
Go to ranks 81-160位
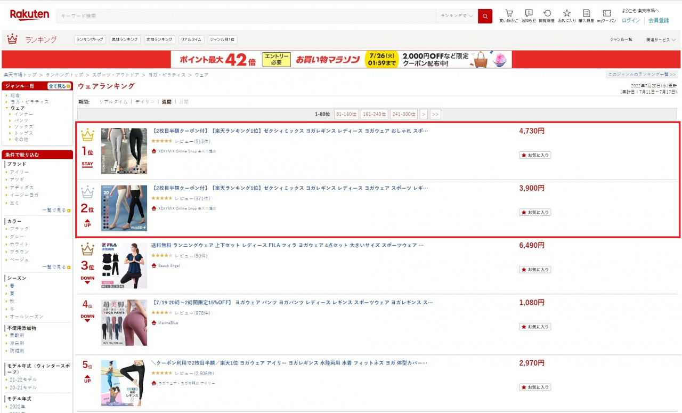click(x=346, y=114)
